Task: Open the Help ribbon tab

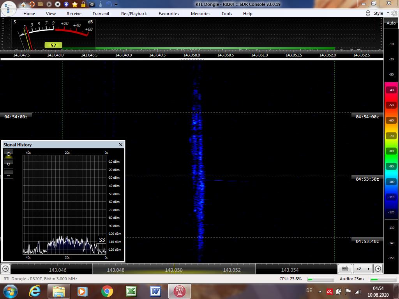Action: point(247,14)
